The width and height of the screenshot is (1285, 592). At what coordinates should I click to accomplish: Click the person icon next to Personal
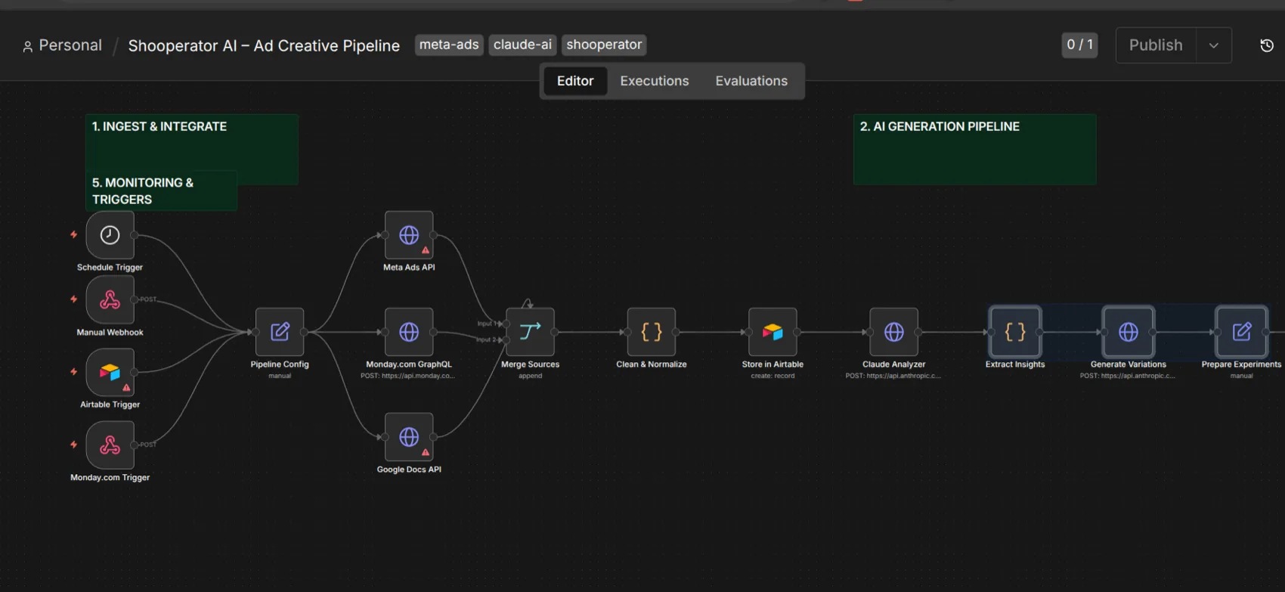[x=28, y=46]
